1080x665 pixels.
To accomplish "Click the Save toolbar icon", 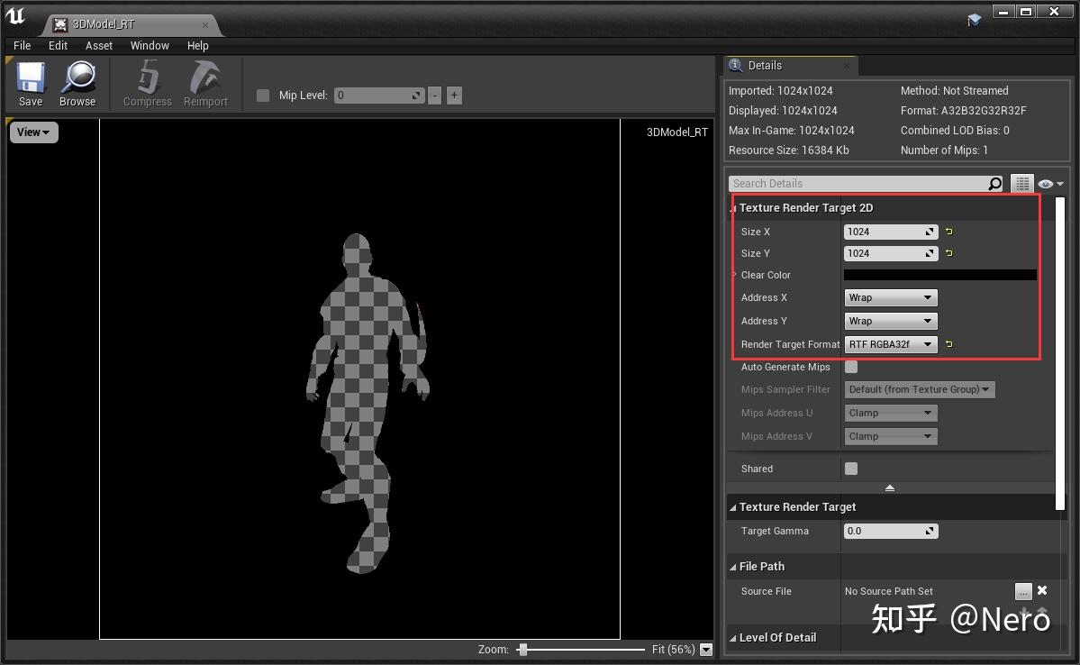I will click(x=31, y=83).
